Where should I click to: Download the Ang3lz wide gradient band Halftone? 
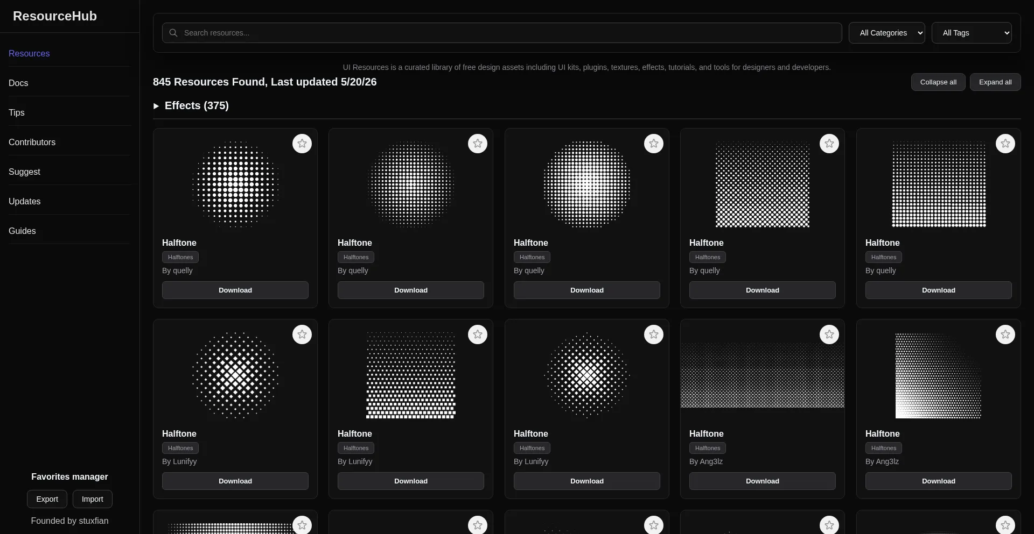click(763, 481)
